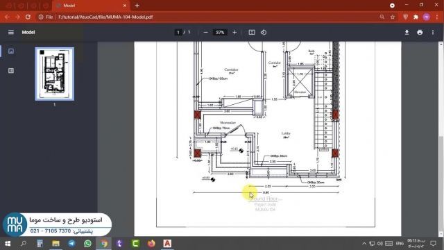Image resolution: width=444 pixels, height=250 pixels.
Task: Bookmark this page with the star
Action: click(393, 17)
